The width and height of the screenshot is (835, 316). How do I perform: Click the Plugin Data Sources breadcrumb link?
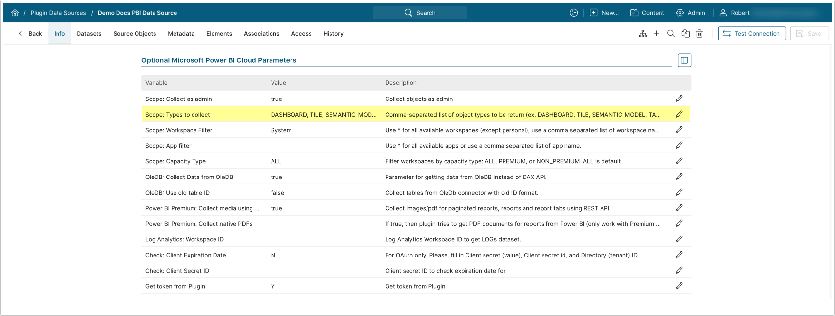tap(58, 13)
